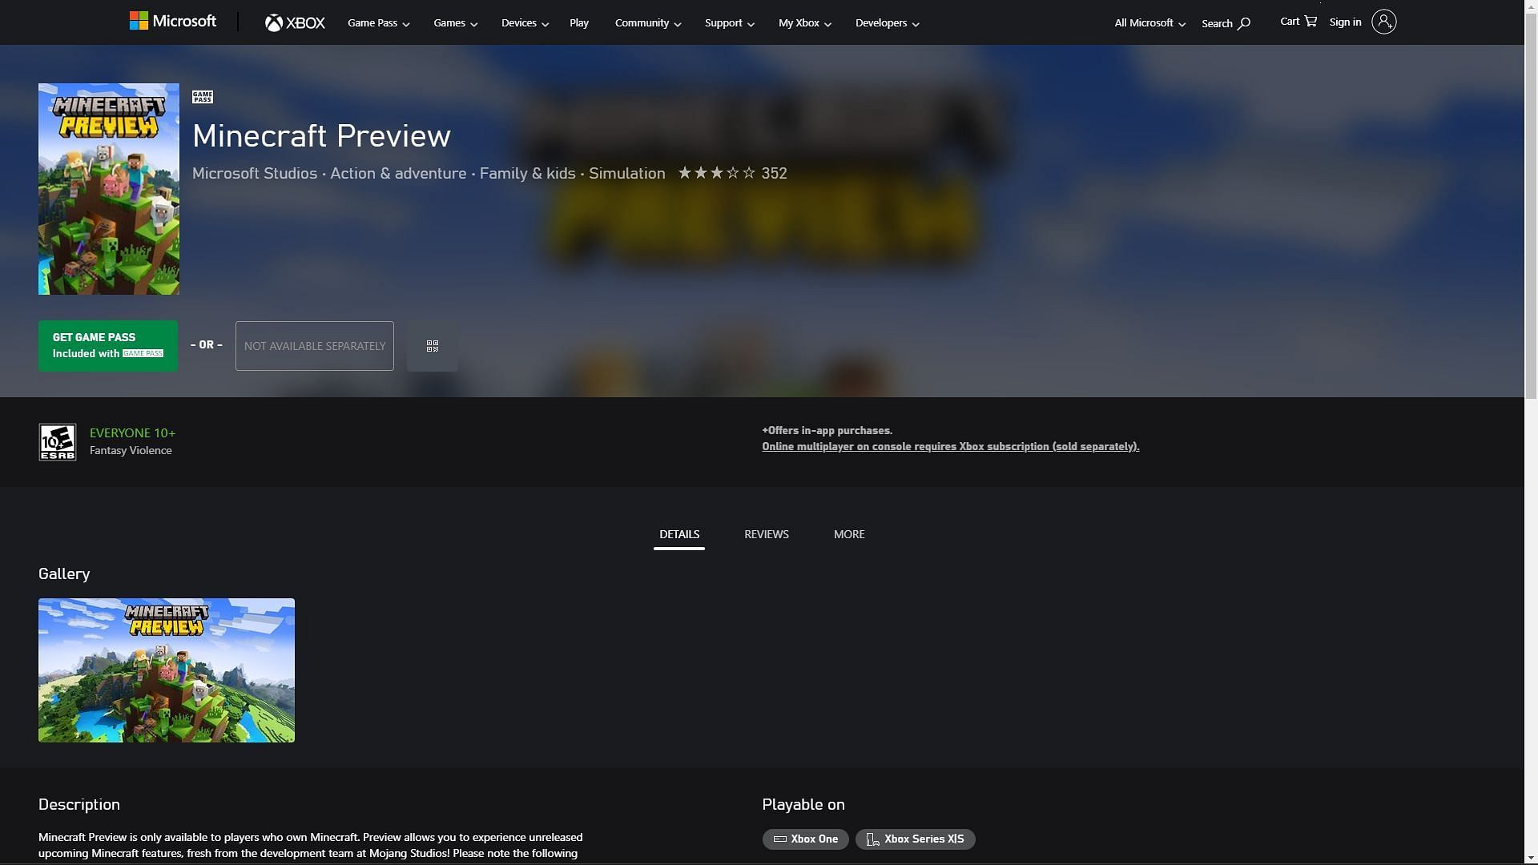Click the Game Pass badge above the title
The image size is (1538, 865).
pos(203,97)
